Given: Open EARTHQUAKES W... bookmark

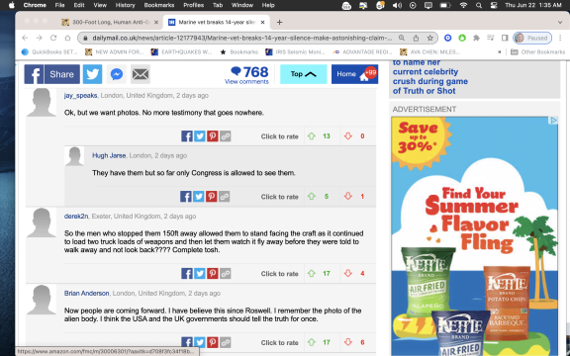Looking at the screenshot, I should pyautogui.click(x=181, y=52).
